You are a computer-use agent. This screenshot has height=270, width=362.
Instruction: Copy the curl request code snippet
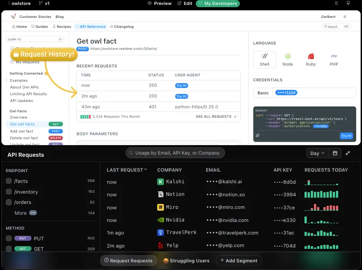(257, 135)
